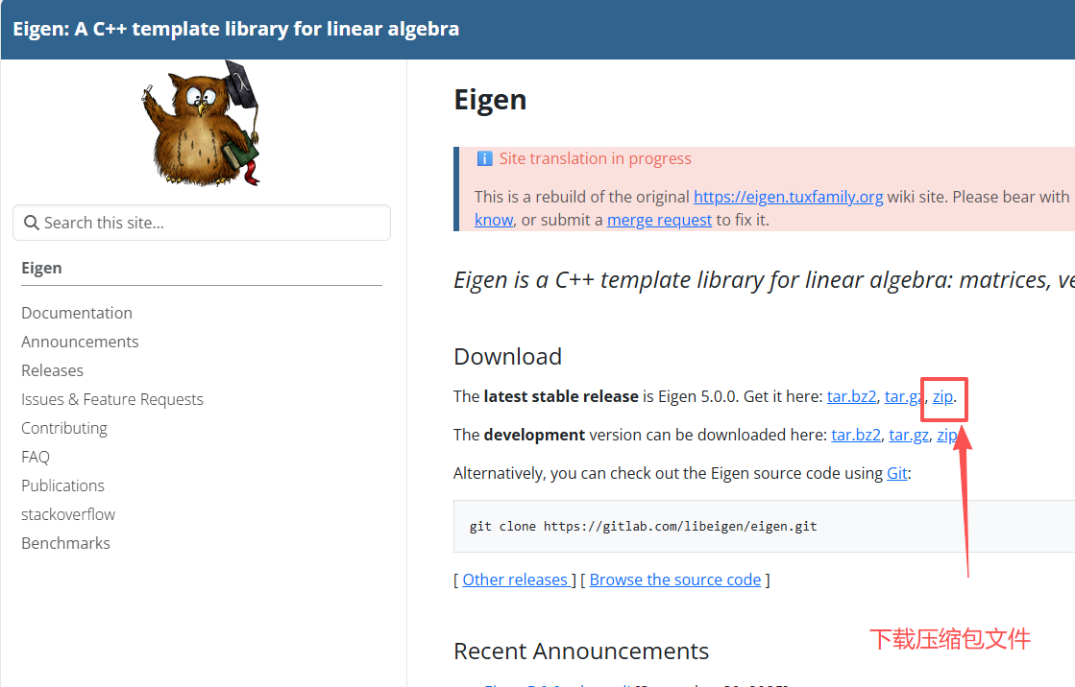
Task: Open Issues & Feature Requests page
Action: pos(112,399)
